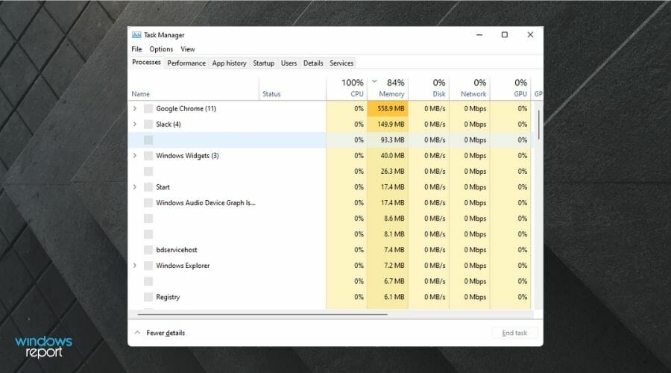Screen dimensions: 671x373
Task: Click the End task button
Action: coord(514,333)
